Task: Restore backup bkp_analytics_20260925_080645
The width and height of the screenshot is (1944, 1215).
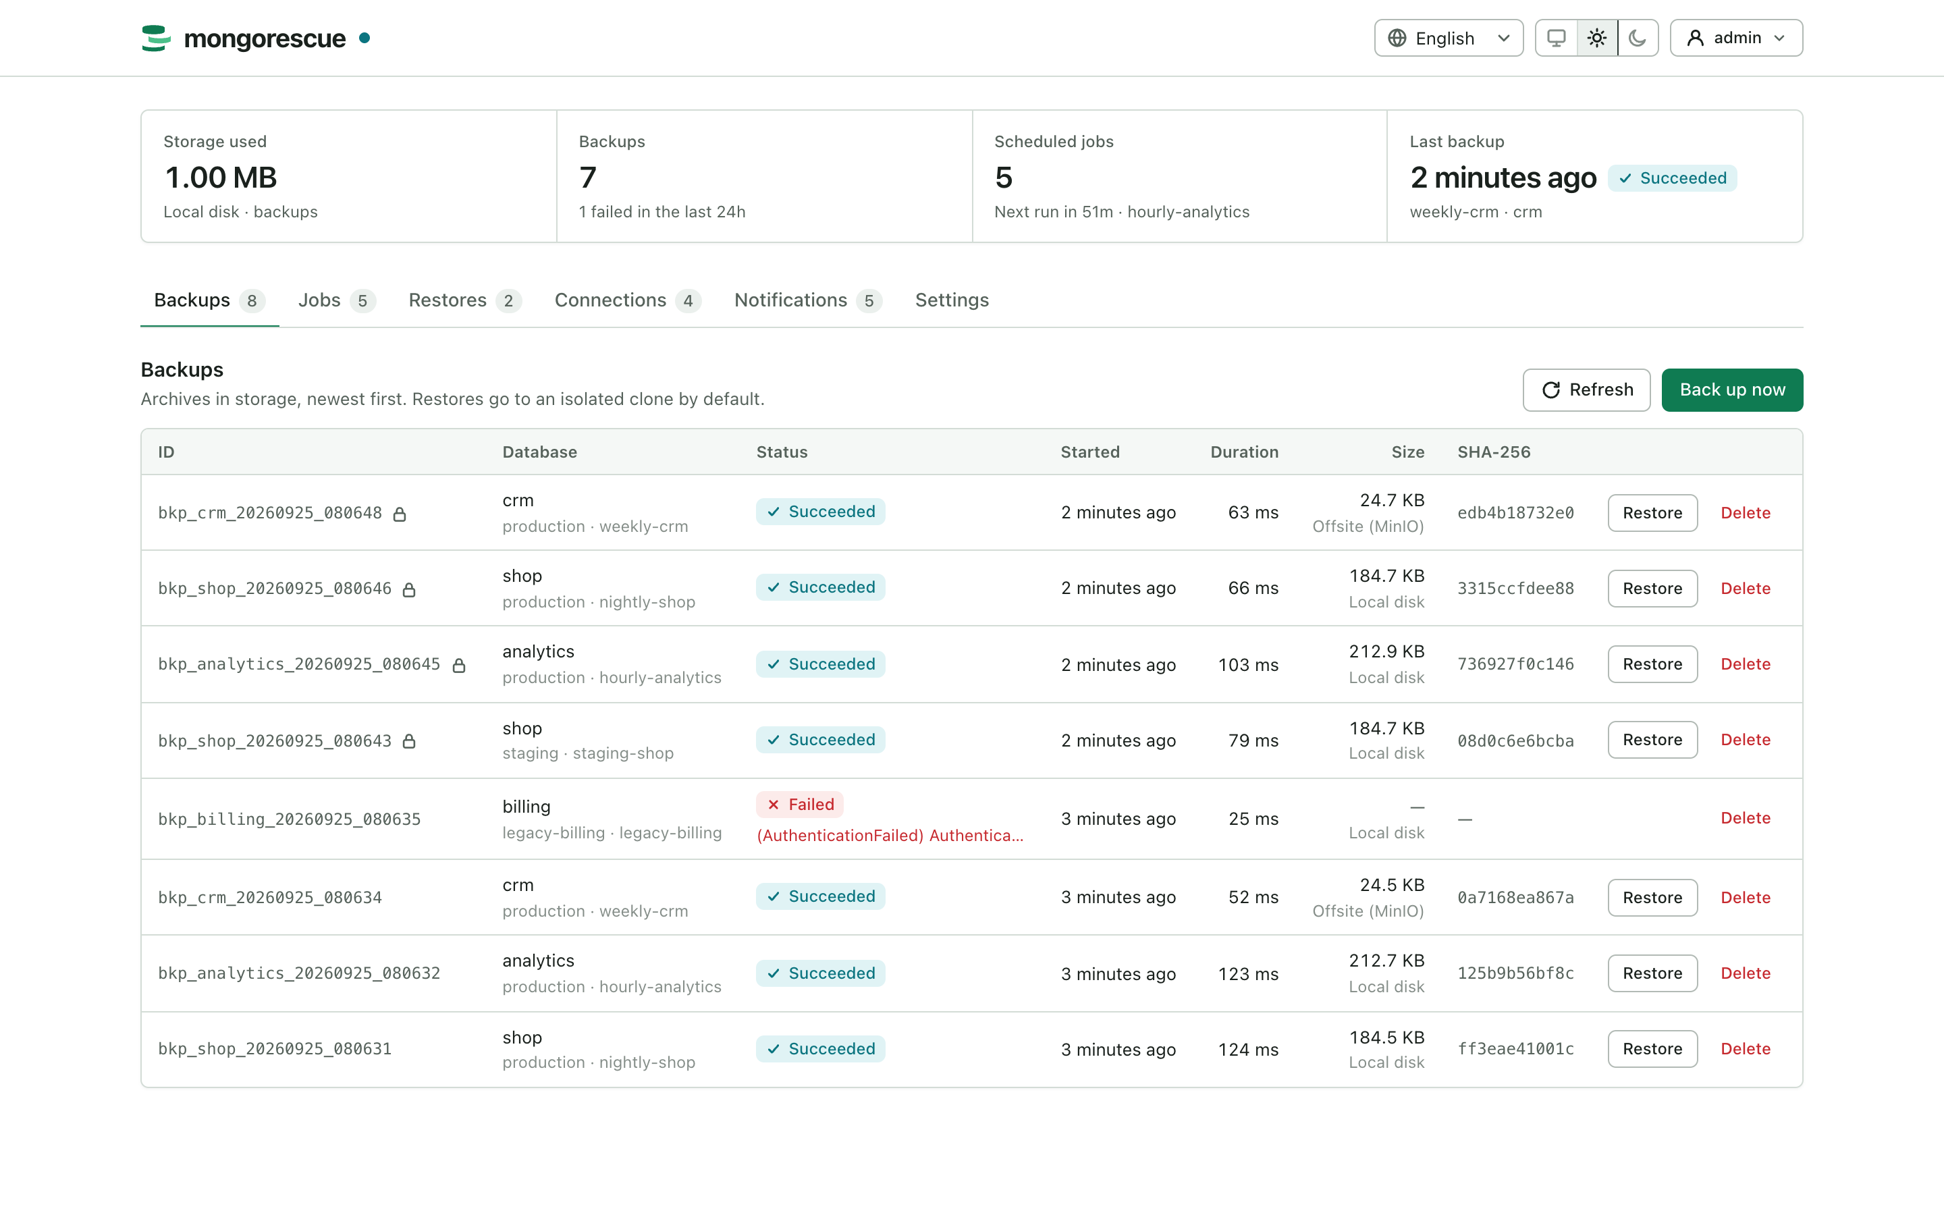Action: [x=1652, y=664]
